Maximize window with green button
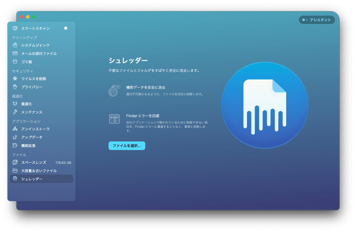Viewport: 356px width, 232px height. coord(34,17)
